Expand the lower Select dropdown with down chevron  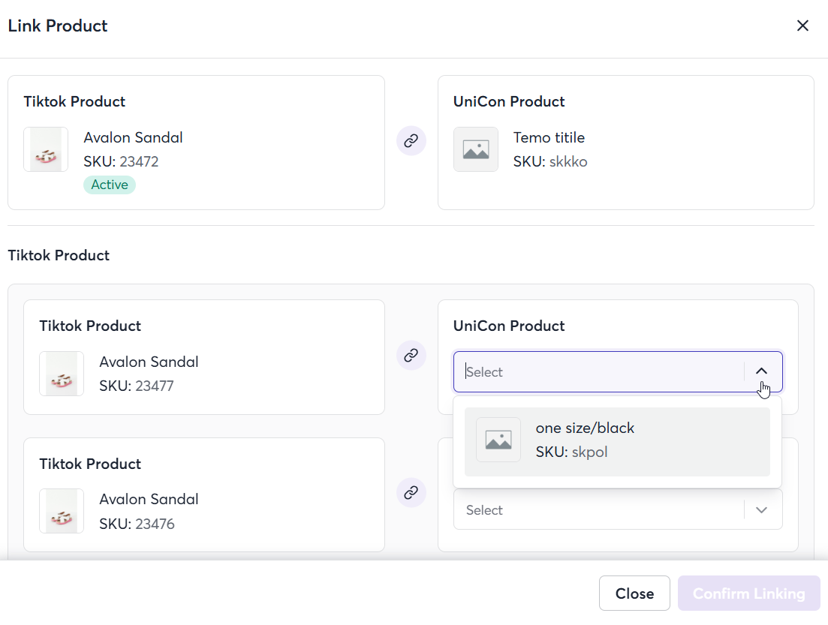(x=761, y=510)
